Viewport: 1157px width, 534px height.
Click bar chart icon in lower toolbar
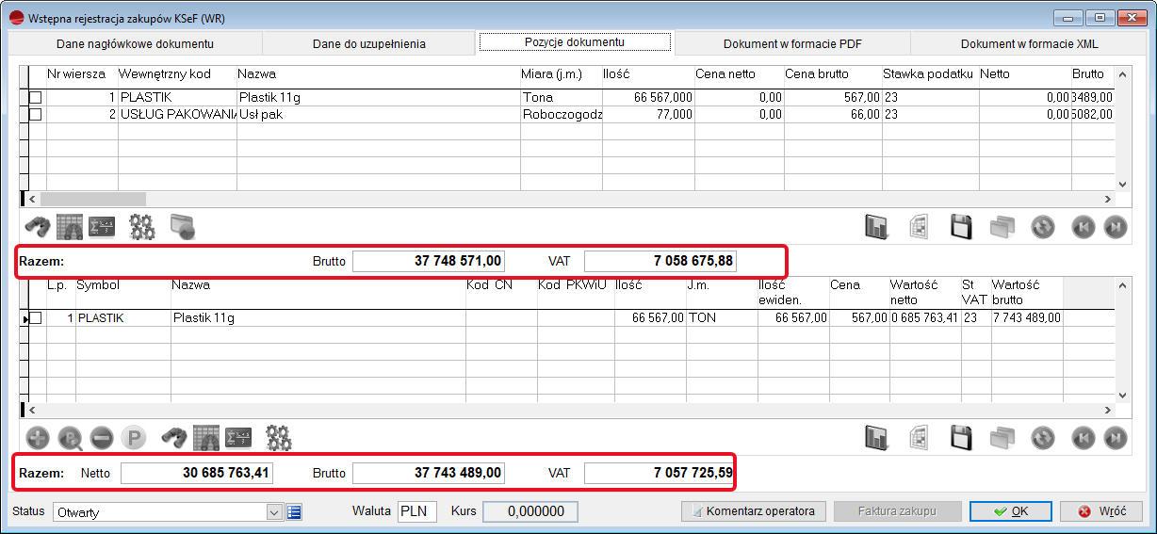(877, 438)
